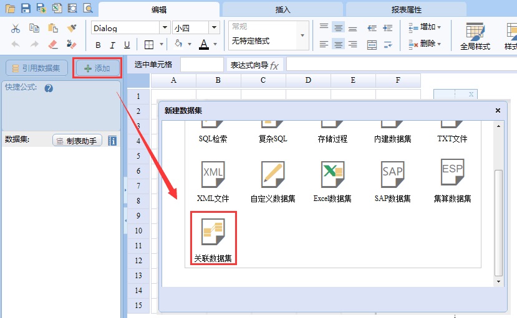Open the 报表属性 tab
Viewport: 517px width, 318px height.
[407, 9]
